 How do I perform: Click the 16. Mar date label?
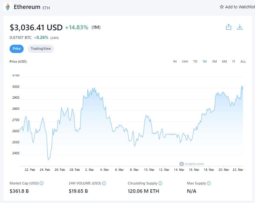point(194,169)
